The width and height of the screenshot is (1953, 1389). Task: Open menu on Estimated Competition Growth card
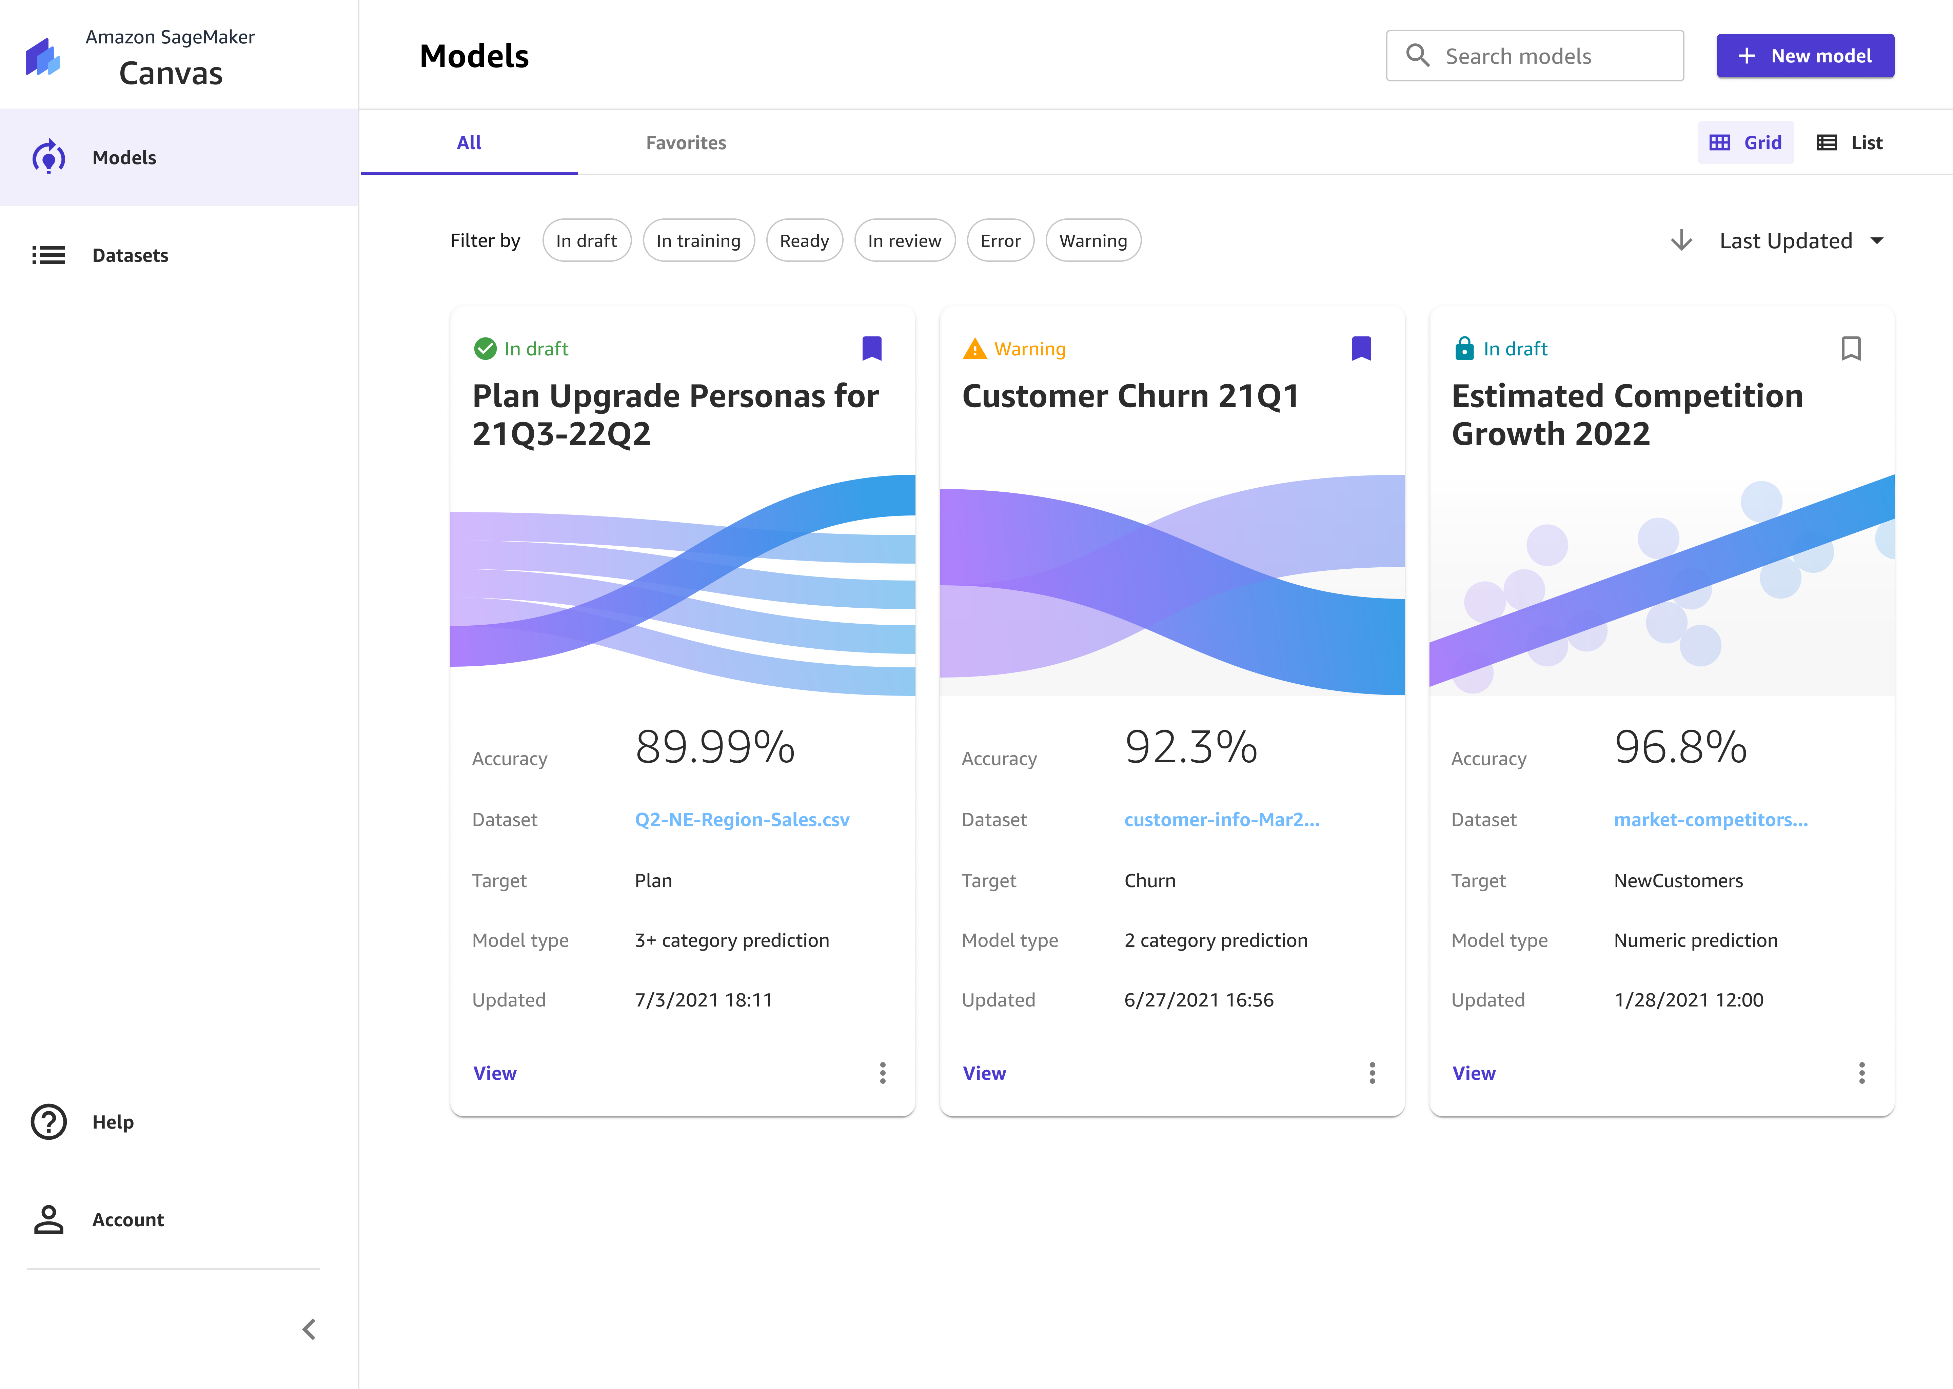pos(1861,1073)
